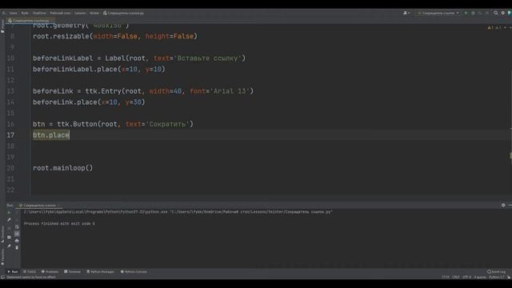Open the Terminal tool window tab
The image size is (512, 288).
pos(72,272)
